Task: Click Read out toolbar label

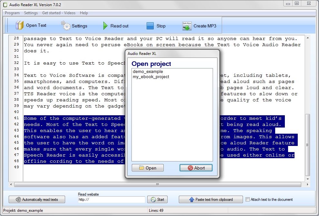Action: tap(120, 26)
